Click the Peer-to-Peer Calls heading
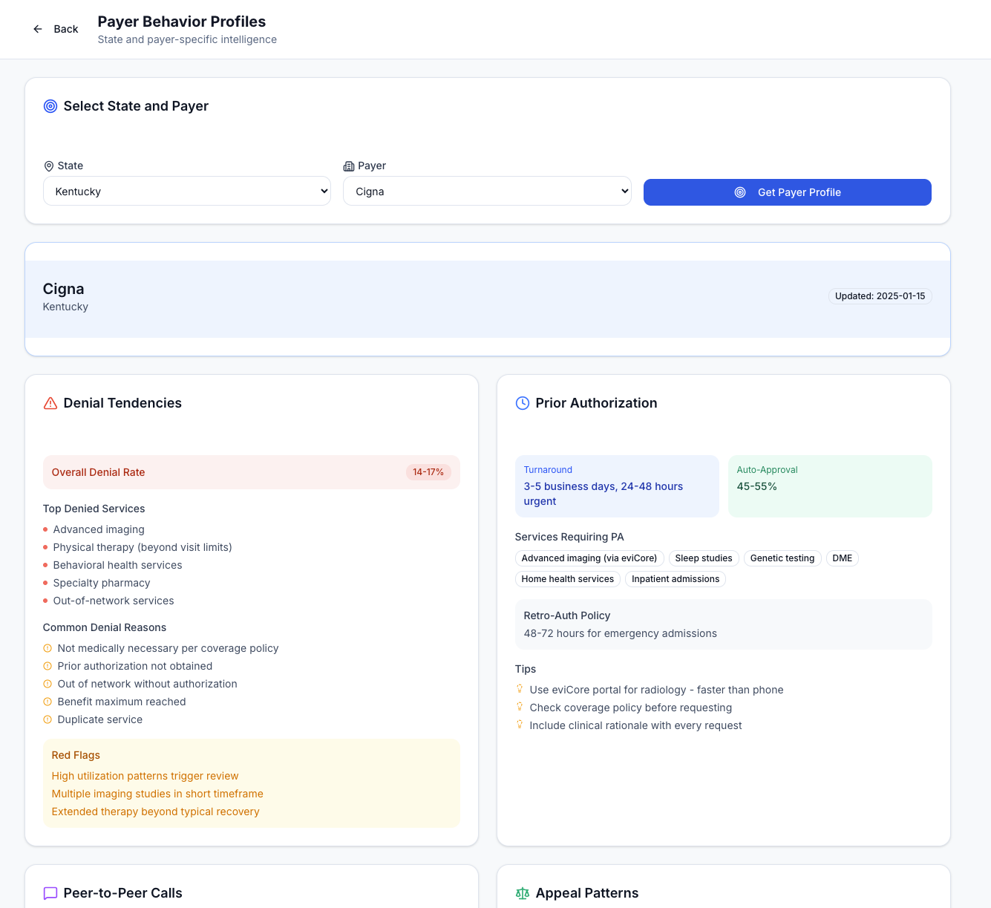The width and height of the screenshot is (991, 908). (x=122, y=893)
